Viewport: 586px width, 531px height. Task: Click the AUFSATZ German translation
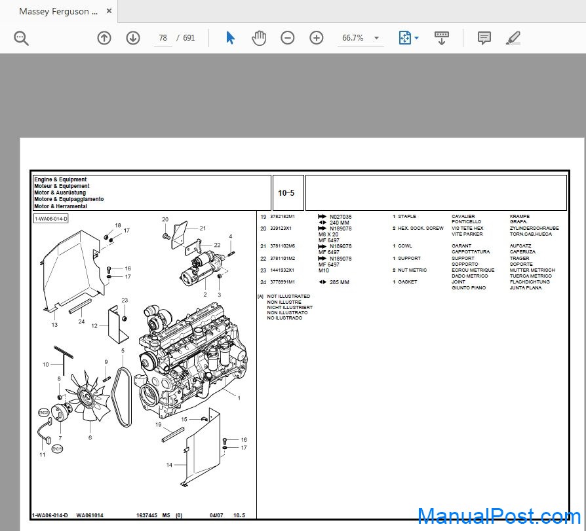coord(520,246)
